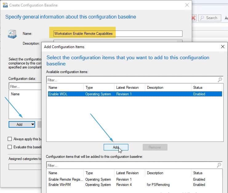Image resolution: width=228 pixels, height=193 pixels.
Task: Toggle the 'Evaluate this baseline' checkbox
Action: click(10, 147)
